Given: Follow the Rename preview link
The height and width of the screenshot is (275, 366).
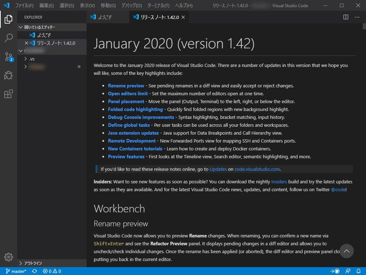Looking at the screenshot, I should [126, 86].
